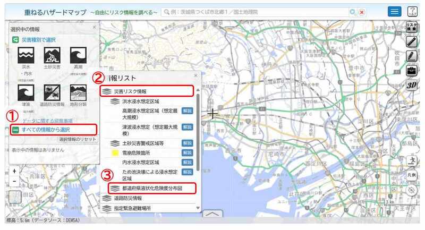The height and width of the screenshot is (230, 425).
Task: Open the briefcase tools icon
Action: [x=411, y=71]
